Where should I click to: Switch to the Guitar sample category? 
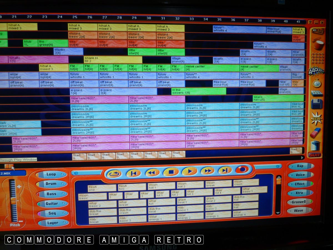[x=52, y=204]
